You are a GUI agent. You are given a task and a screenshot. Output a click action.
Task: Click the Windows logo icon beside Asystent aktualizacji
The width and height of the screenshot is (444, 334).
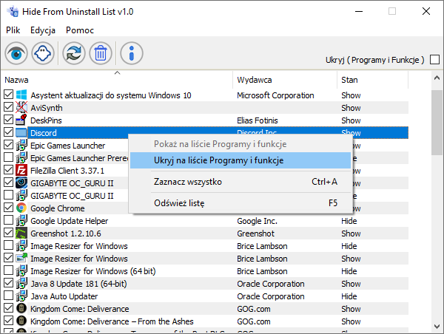coord(21,95)
